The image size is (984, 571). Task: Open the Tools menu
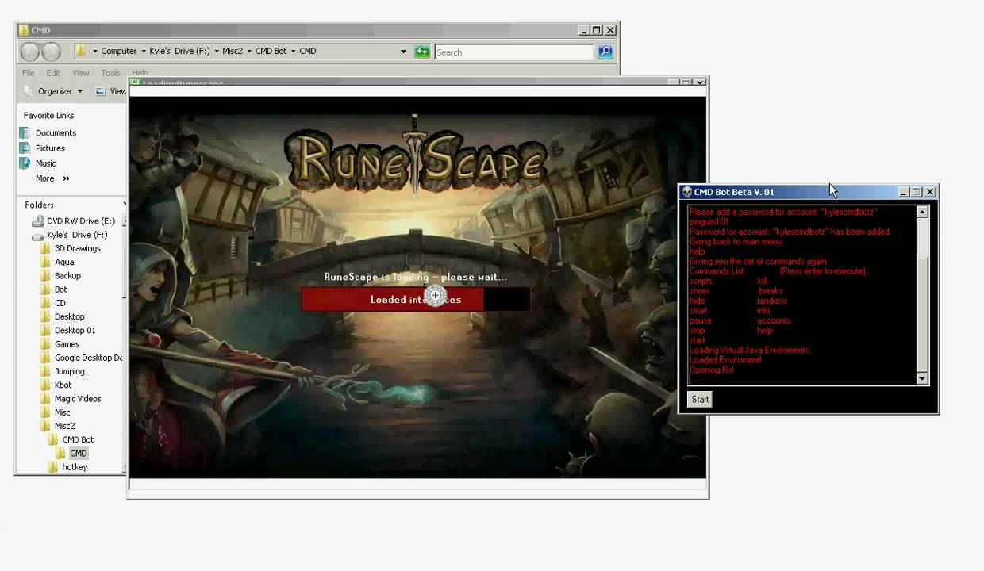click(111, 73)
